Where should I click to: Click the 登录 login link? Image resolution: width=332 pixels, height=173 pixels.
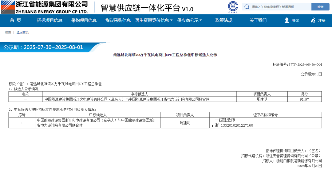point(295,21)
